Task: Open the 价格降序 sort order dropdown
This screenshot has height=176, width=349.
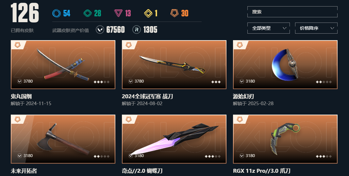Action: [x=316, y=28]
